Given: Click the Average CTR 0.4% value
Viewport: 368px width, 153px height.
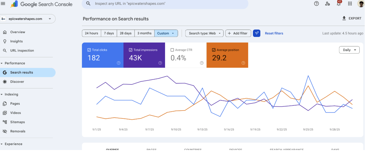Looking at the screenshot, I should point(178,58).
